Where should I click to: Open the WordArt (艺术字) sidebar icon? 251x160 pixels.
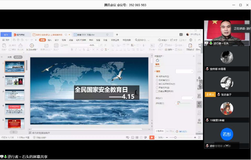[199, 78]
